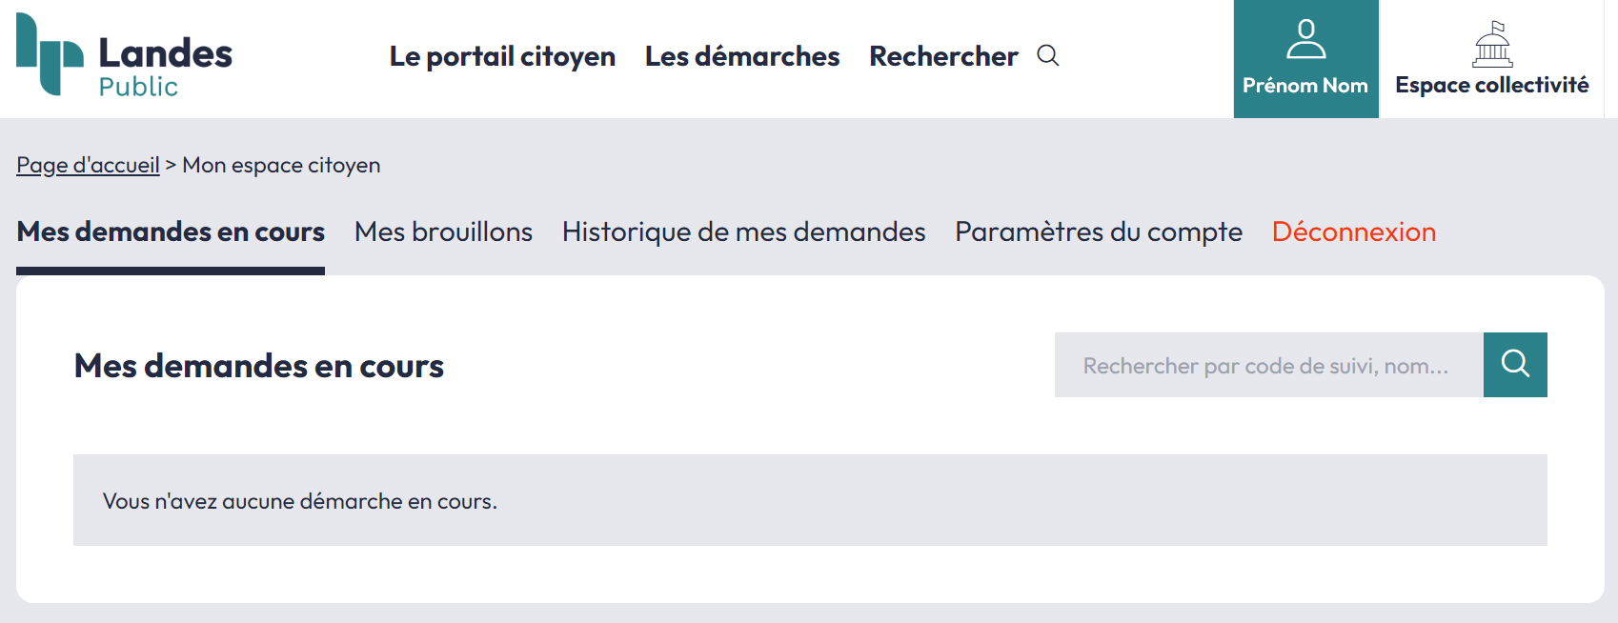
Task: Click the user profile silhouette icon
Action: click(1305, 40)
